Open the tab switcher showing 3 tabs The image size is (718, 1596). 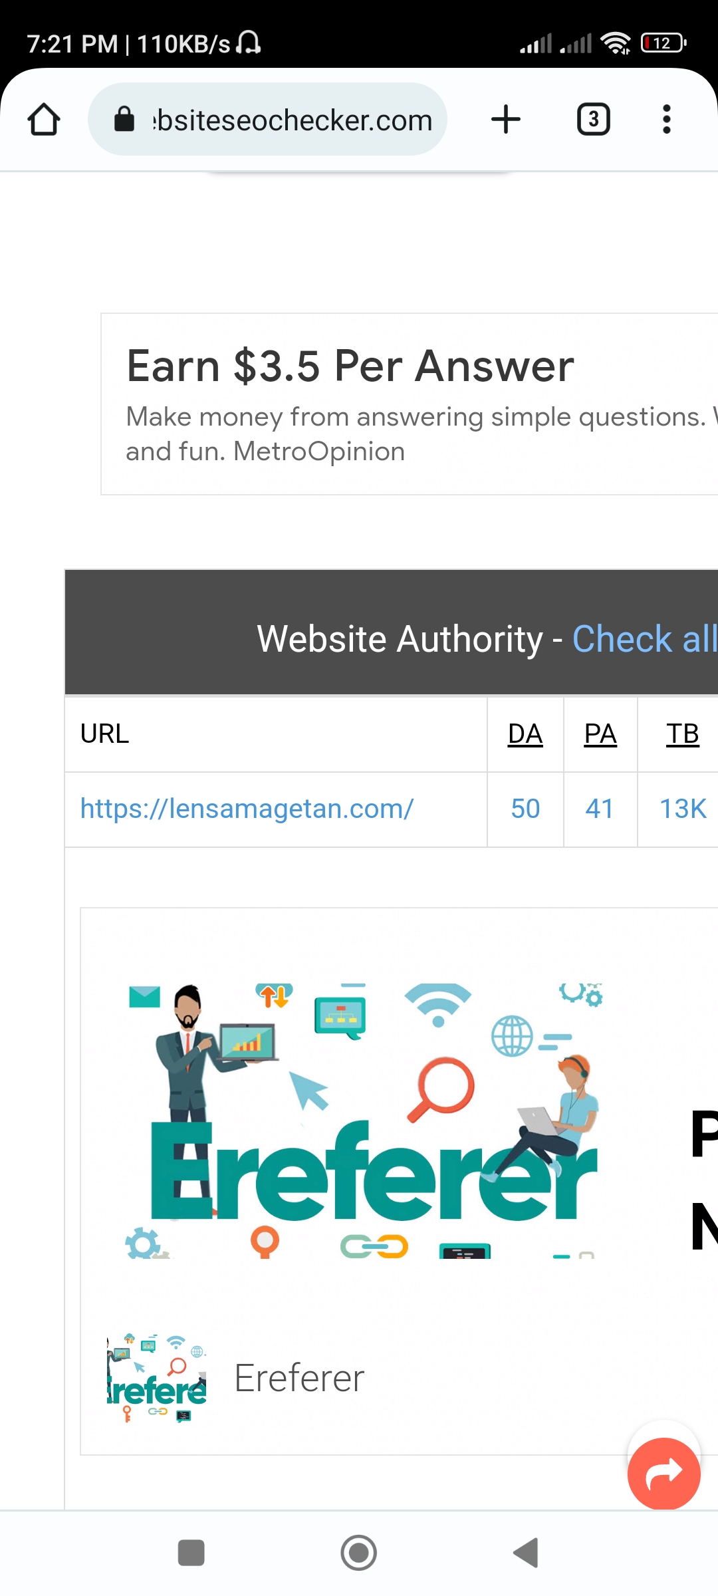[593, 120]
